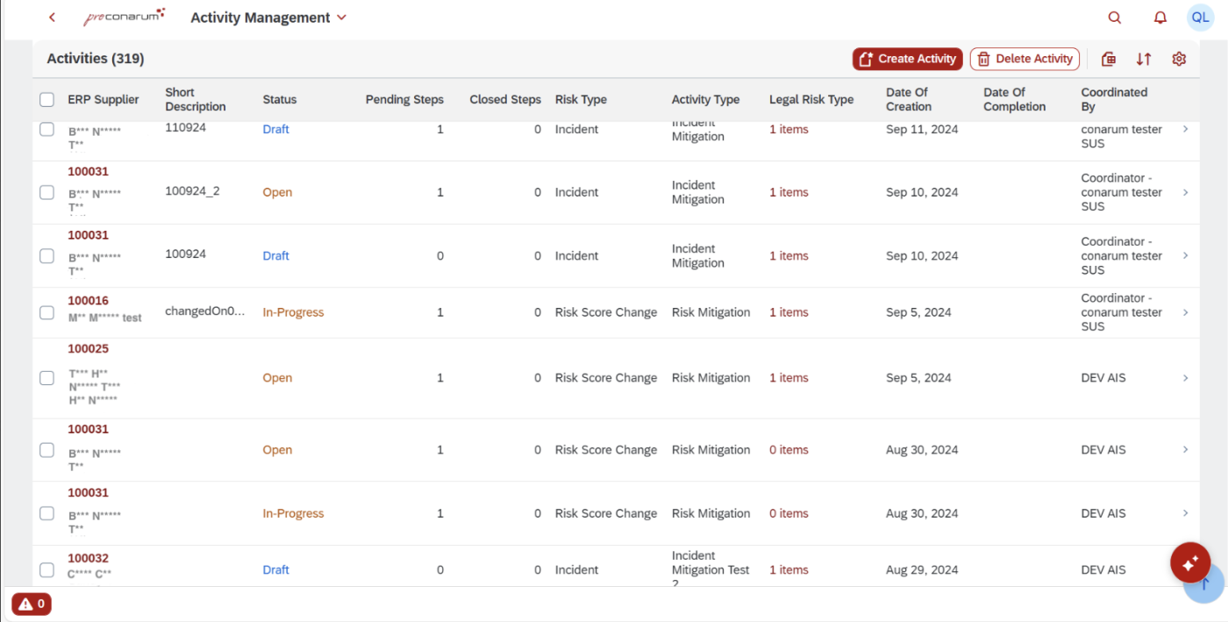Expand the Activity Management title dropdown
This screenshot has width=1228, height=622.
pyautogui.click(x=342, y=18)
